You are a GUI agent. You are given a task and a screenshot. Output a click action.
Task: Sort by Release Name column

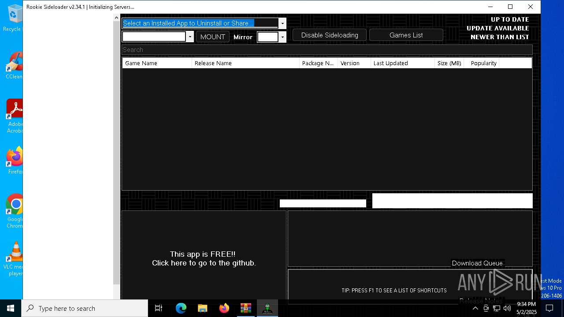coord(246,63)
